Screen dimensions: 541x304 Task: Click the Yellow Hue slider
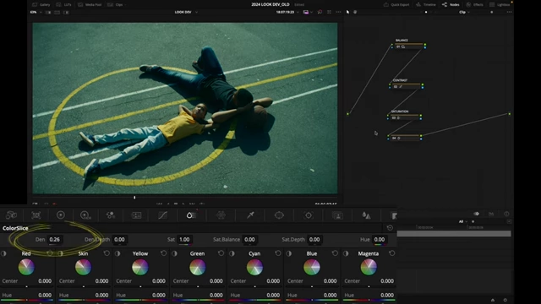[141, 301]
